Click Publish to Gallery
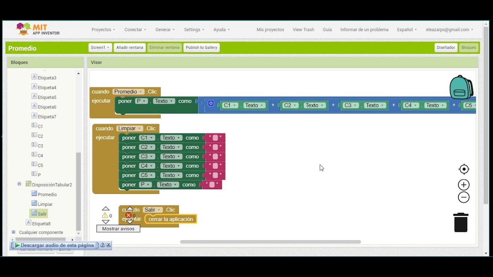 point(201,47)
